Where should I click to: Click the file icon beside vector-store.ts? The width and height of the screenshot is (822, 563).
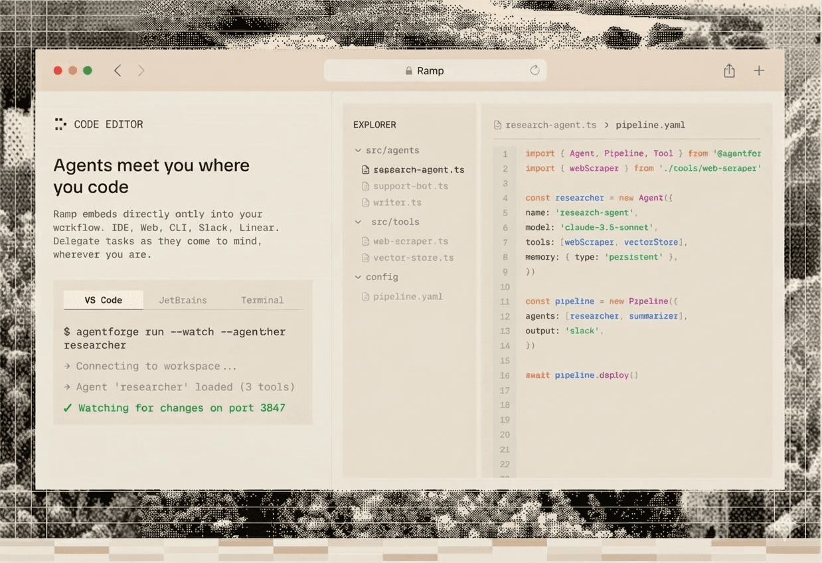pos(365,258)
